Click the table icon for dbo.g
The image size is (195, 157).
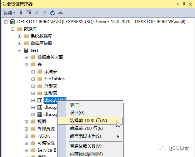click(40, 107)
